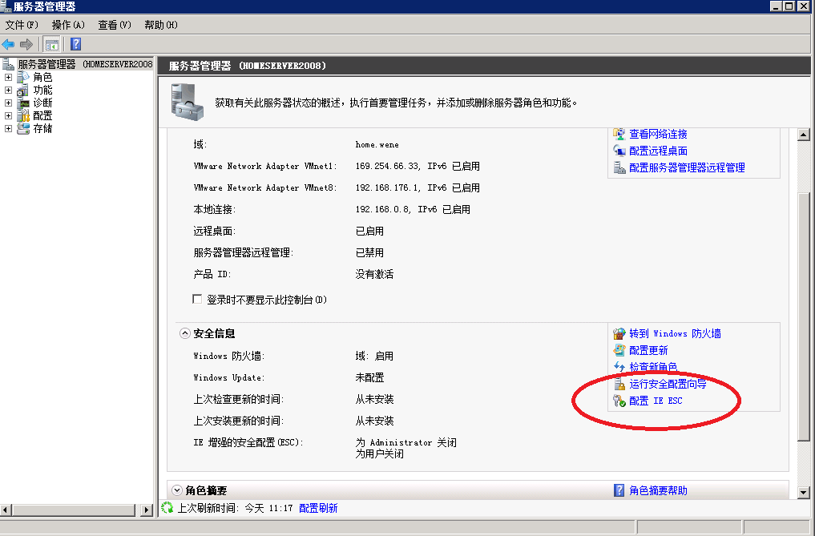Image resolution: width=815 pixels, height=536 pixels.
Task: Click the back navigation arrow icon
Action: coord(7,44)
